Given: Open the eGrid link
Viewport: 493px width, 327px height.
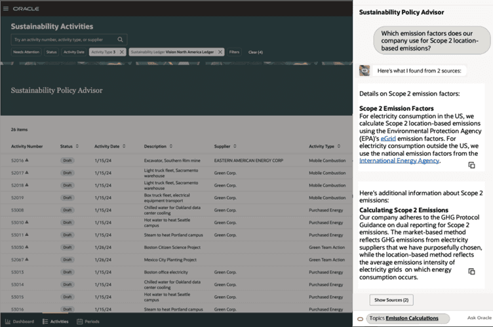Looking at the screenshot, I should coord(388,139).
